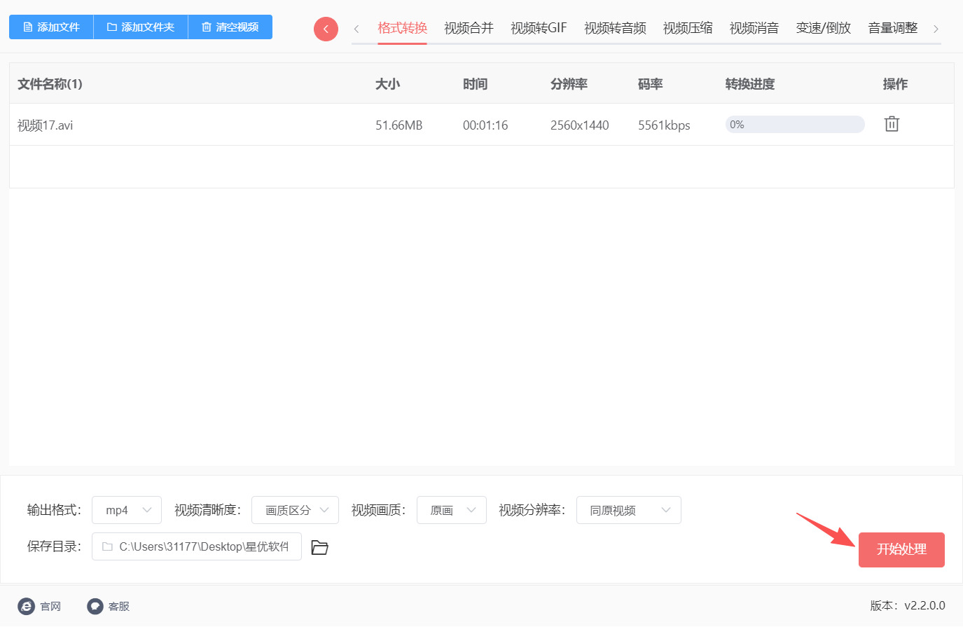
Task: Click 添加文件 to add a file
Action: [51, 27]
